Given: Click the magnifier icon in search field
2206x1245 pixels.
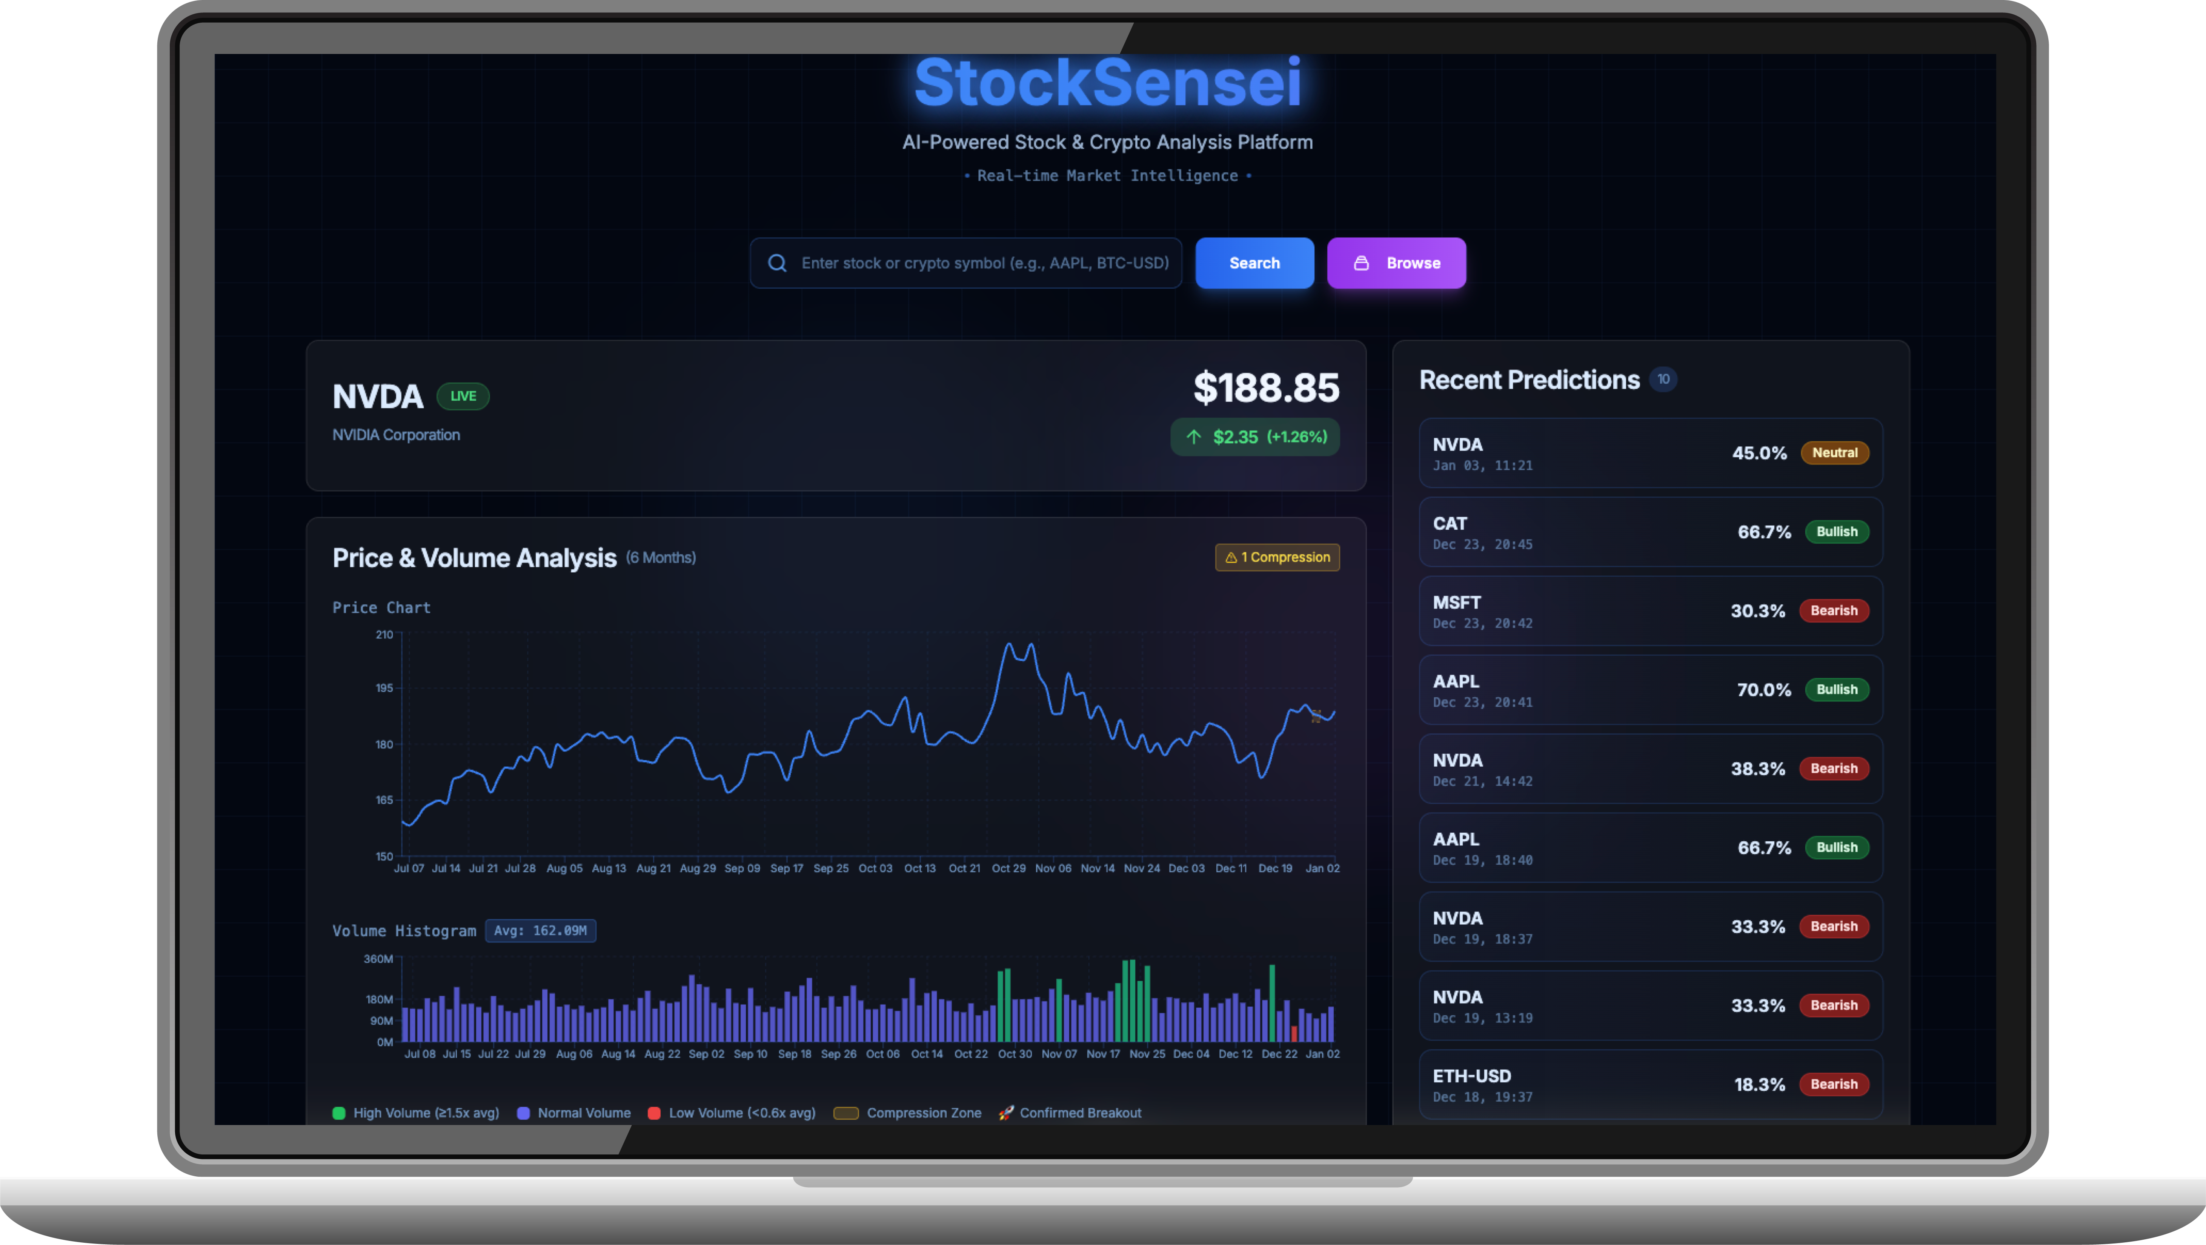Looking at the screenshot, I should click(x=777, y=263).
